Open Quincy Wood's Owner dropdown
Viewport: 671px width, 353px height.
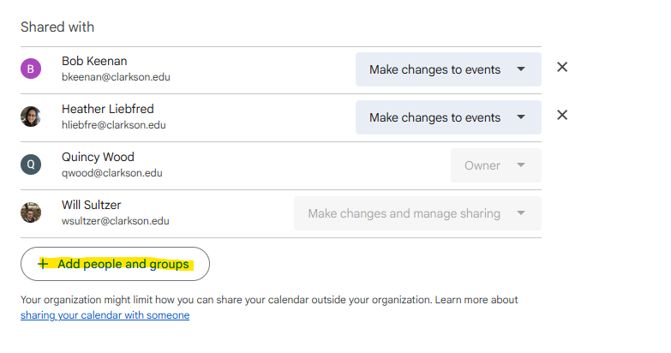[x=495, y=165]
